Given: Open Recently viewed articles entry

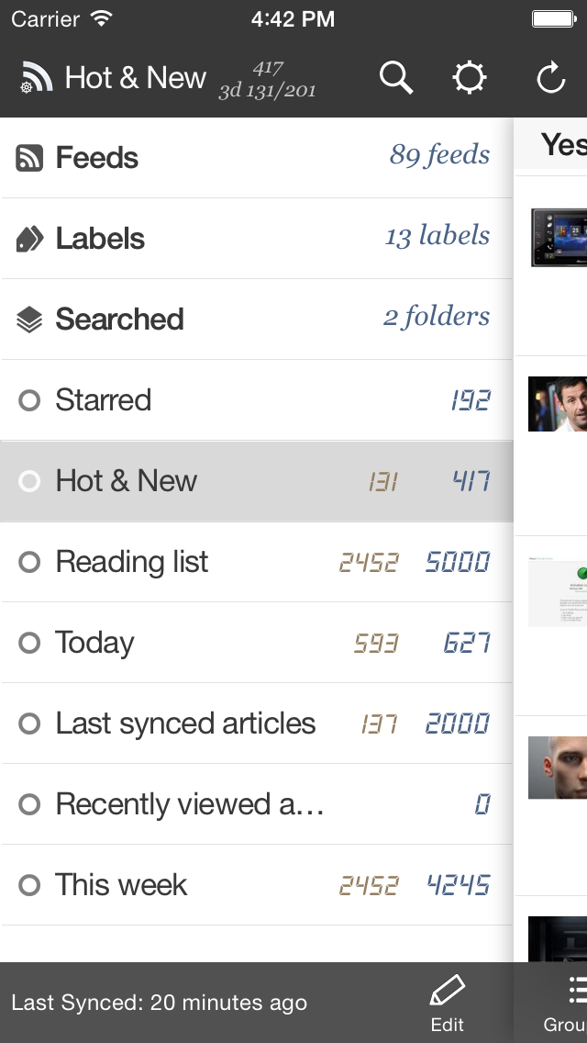Looking at the screenshot, I should tap(189, 804).
